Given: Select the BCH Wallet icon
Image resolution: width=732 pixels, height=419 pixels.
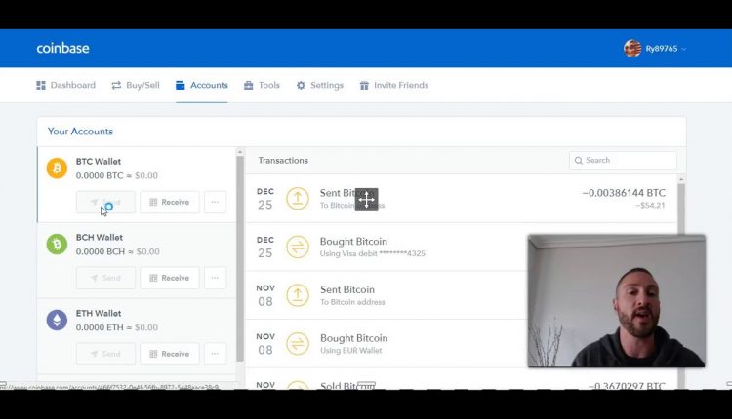Looking at the screenshot, I should [58, 245].
